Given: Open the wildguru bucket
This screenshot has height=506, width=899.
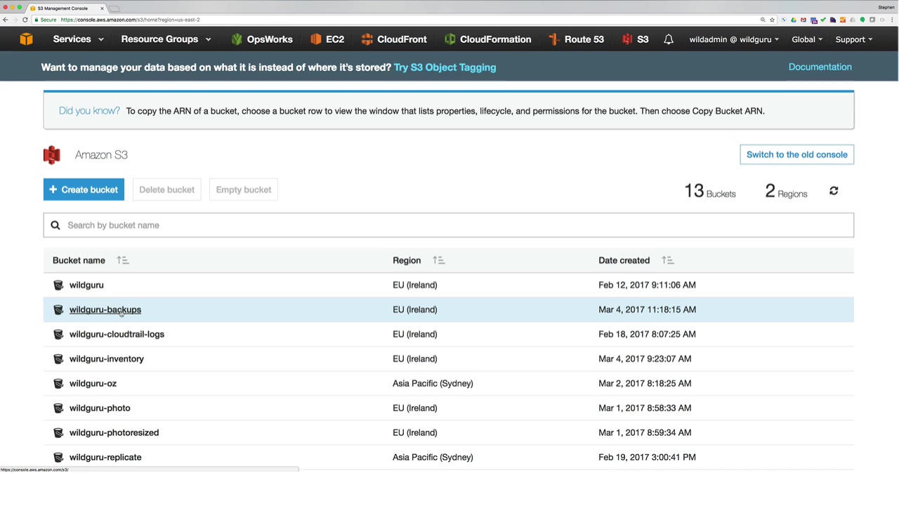Looking at the screenshot, I should (86, 285).
